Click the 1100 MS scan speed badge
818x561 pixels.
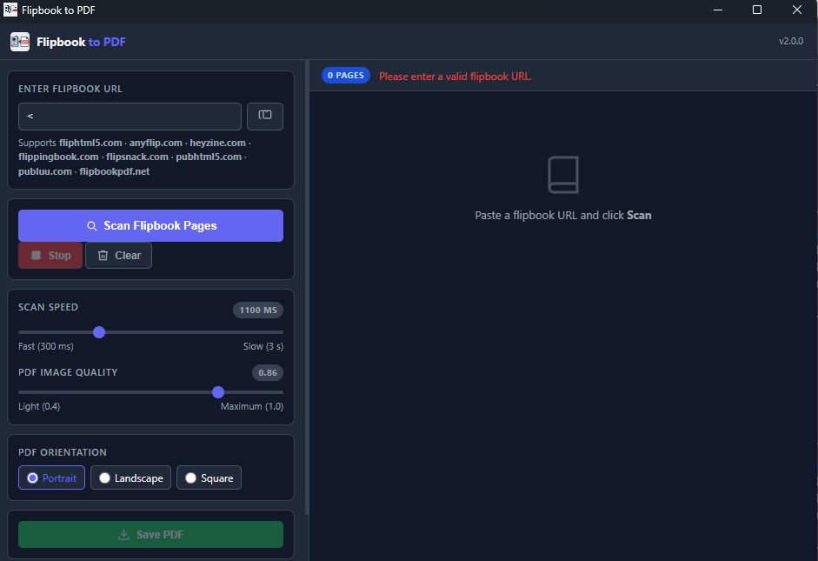point(257,311)
